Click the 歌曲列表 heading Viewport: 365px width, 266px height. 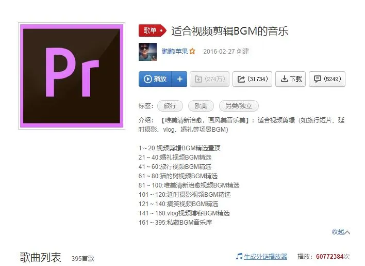tap(41, 257)
